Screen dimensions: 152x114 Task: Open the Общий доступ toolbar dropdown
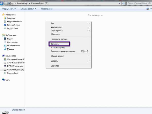tap(28, 9)
